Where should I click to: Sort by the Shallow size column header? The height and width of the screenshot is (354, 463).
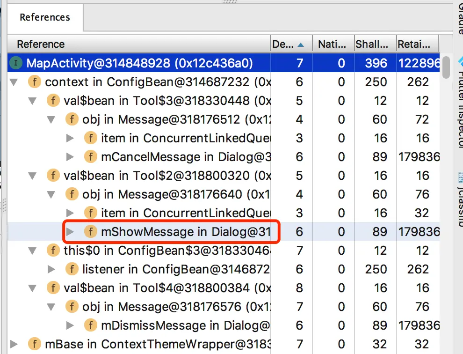375,44
